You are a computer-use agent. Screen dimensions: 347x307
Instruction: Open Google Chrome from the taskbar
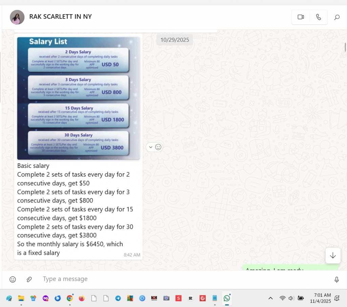(69, 298)
